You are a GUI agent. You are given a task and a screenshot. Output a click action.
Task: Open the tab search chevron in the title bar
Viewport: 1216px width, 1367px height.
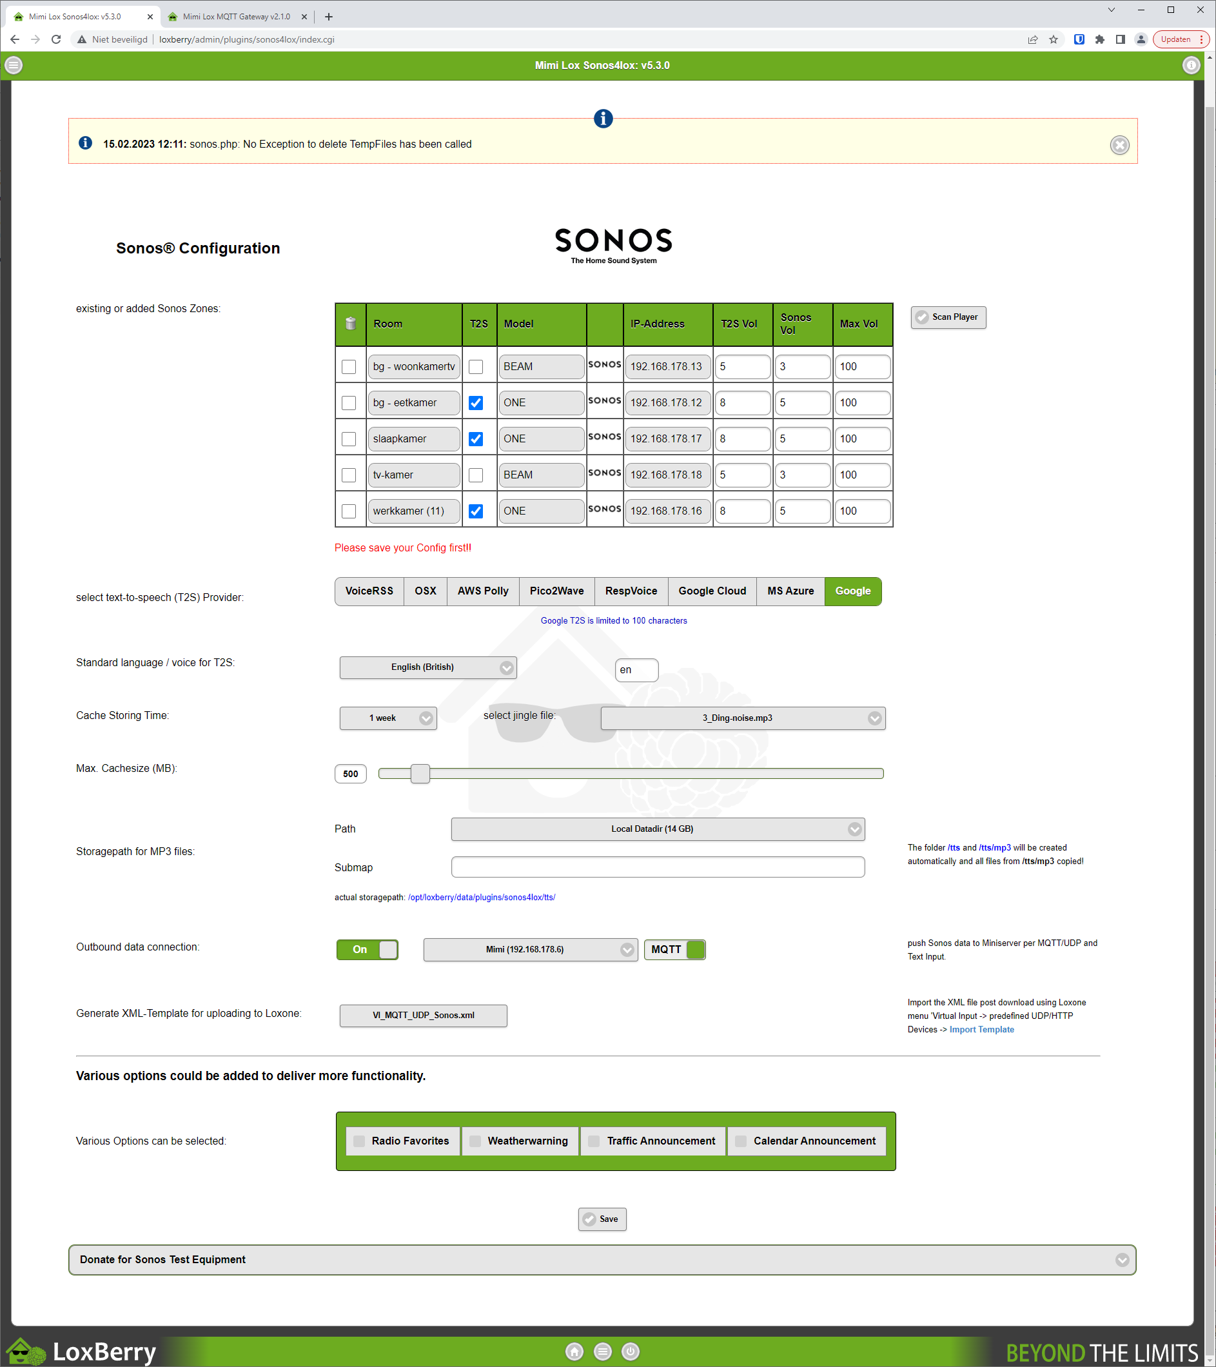tap(1111, 10)
